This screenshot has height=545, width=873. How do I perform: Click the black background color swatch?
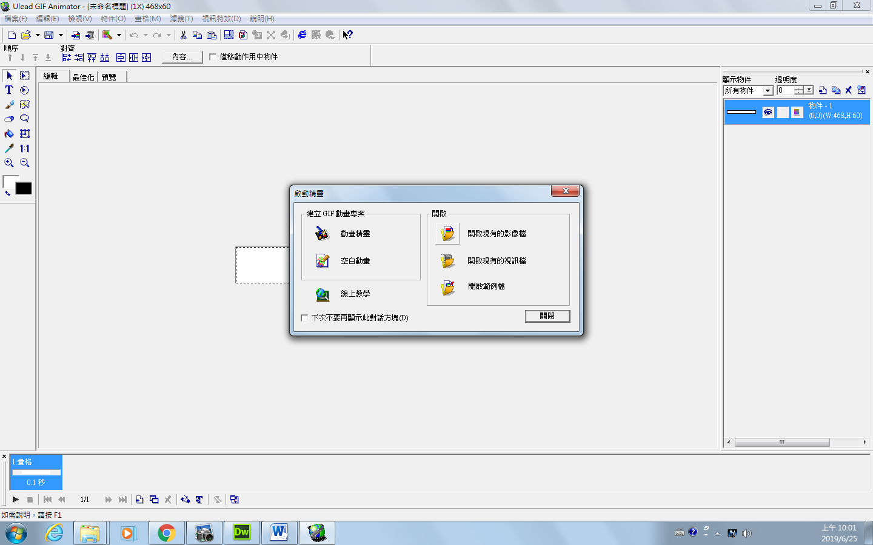click(24, 189)
